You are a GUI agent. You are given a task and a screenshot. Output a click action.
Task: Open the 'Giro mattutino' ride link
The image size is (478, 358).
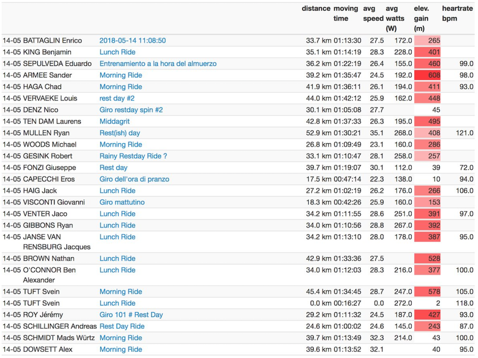[x=122, y=202]
